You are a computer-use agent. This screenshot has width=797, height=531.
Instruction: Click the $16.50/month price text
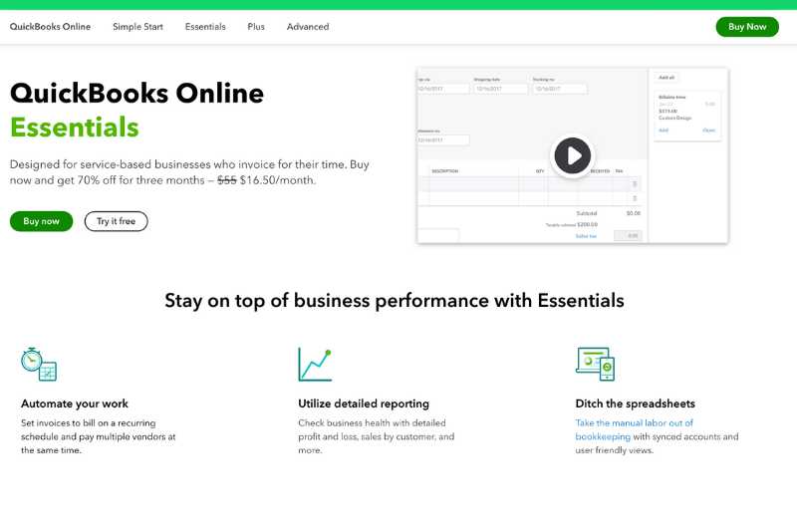pos(278,180)
